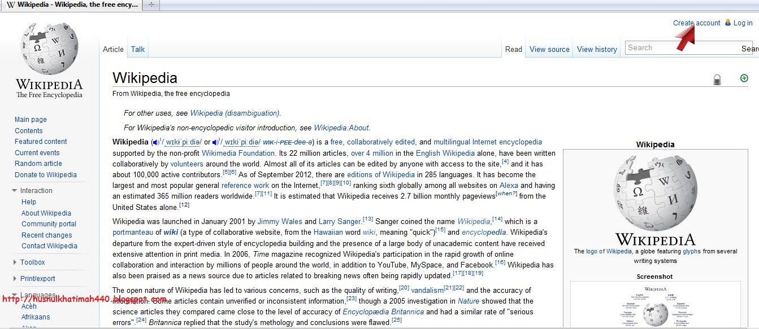Click the padlock protection icon beside the title
Image resolution: width=759 pixels, height=329 pixels.
point(717,79)
